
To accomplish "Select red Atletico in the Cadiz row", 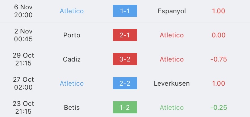I will click(x=172, y=59).
